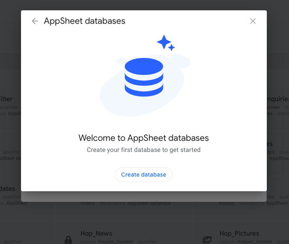Select the Welcome to AppSheet databases heading
The height and width of the screenshot is (244, 289).
tap(144, 138)
